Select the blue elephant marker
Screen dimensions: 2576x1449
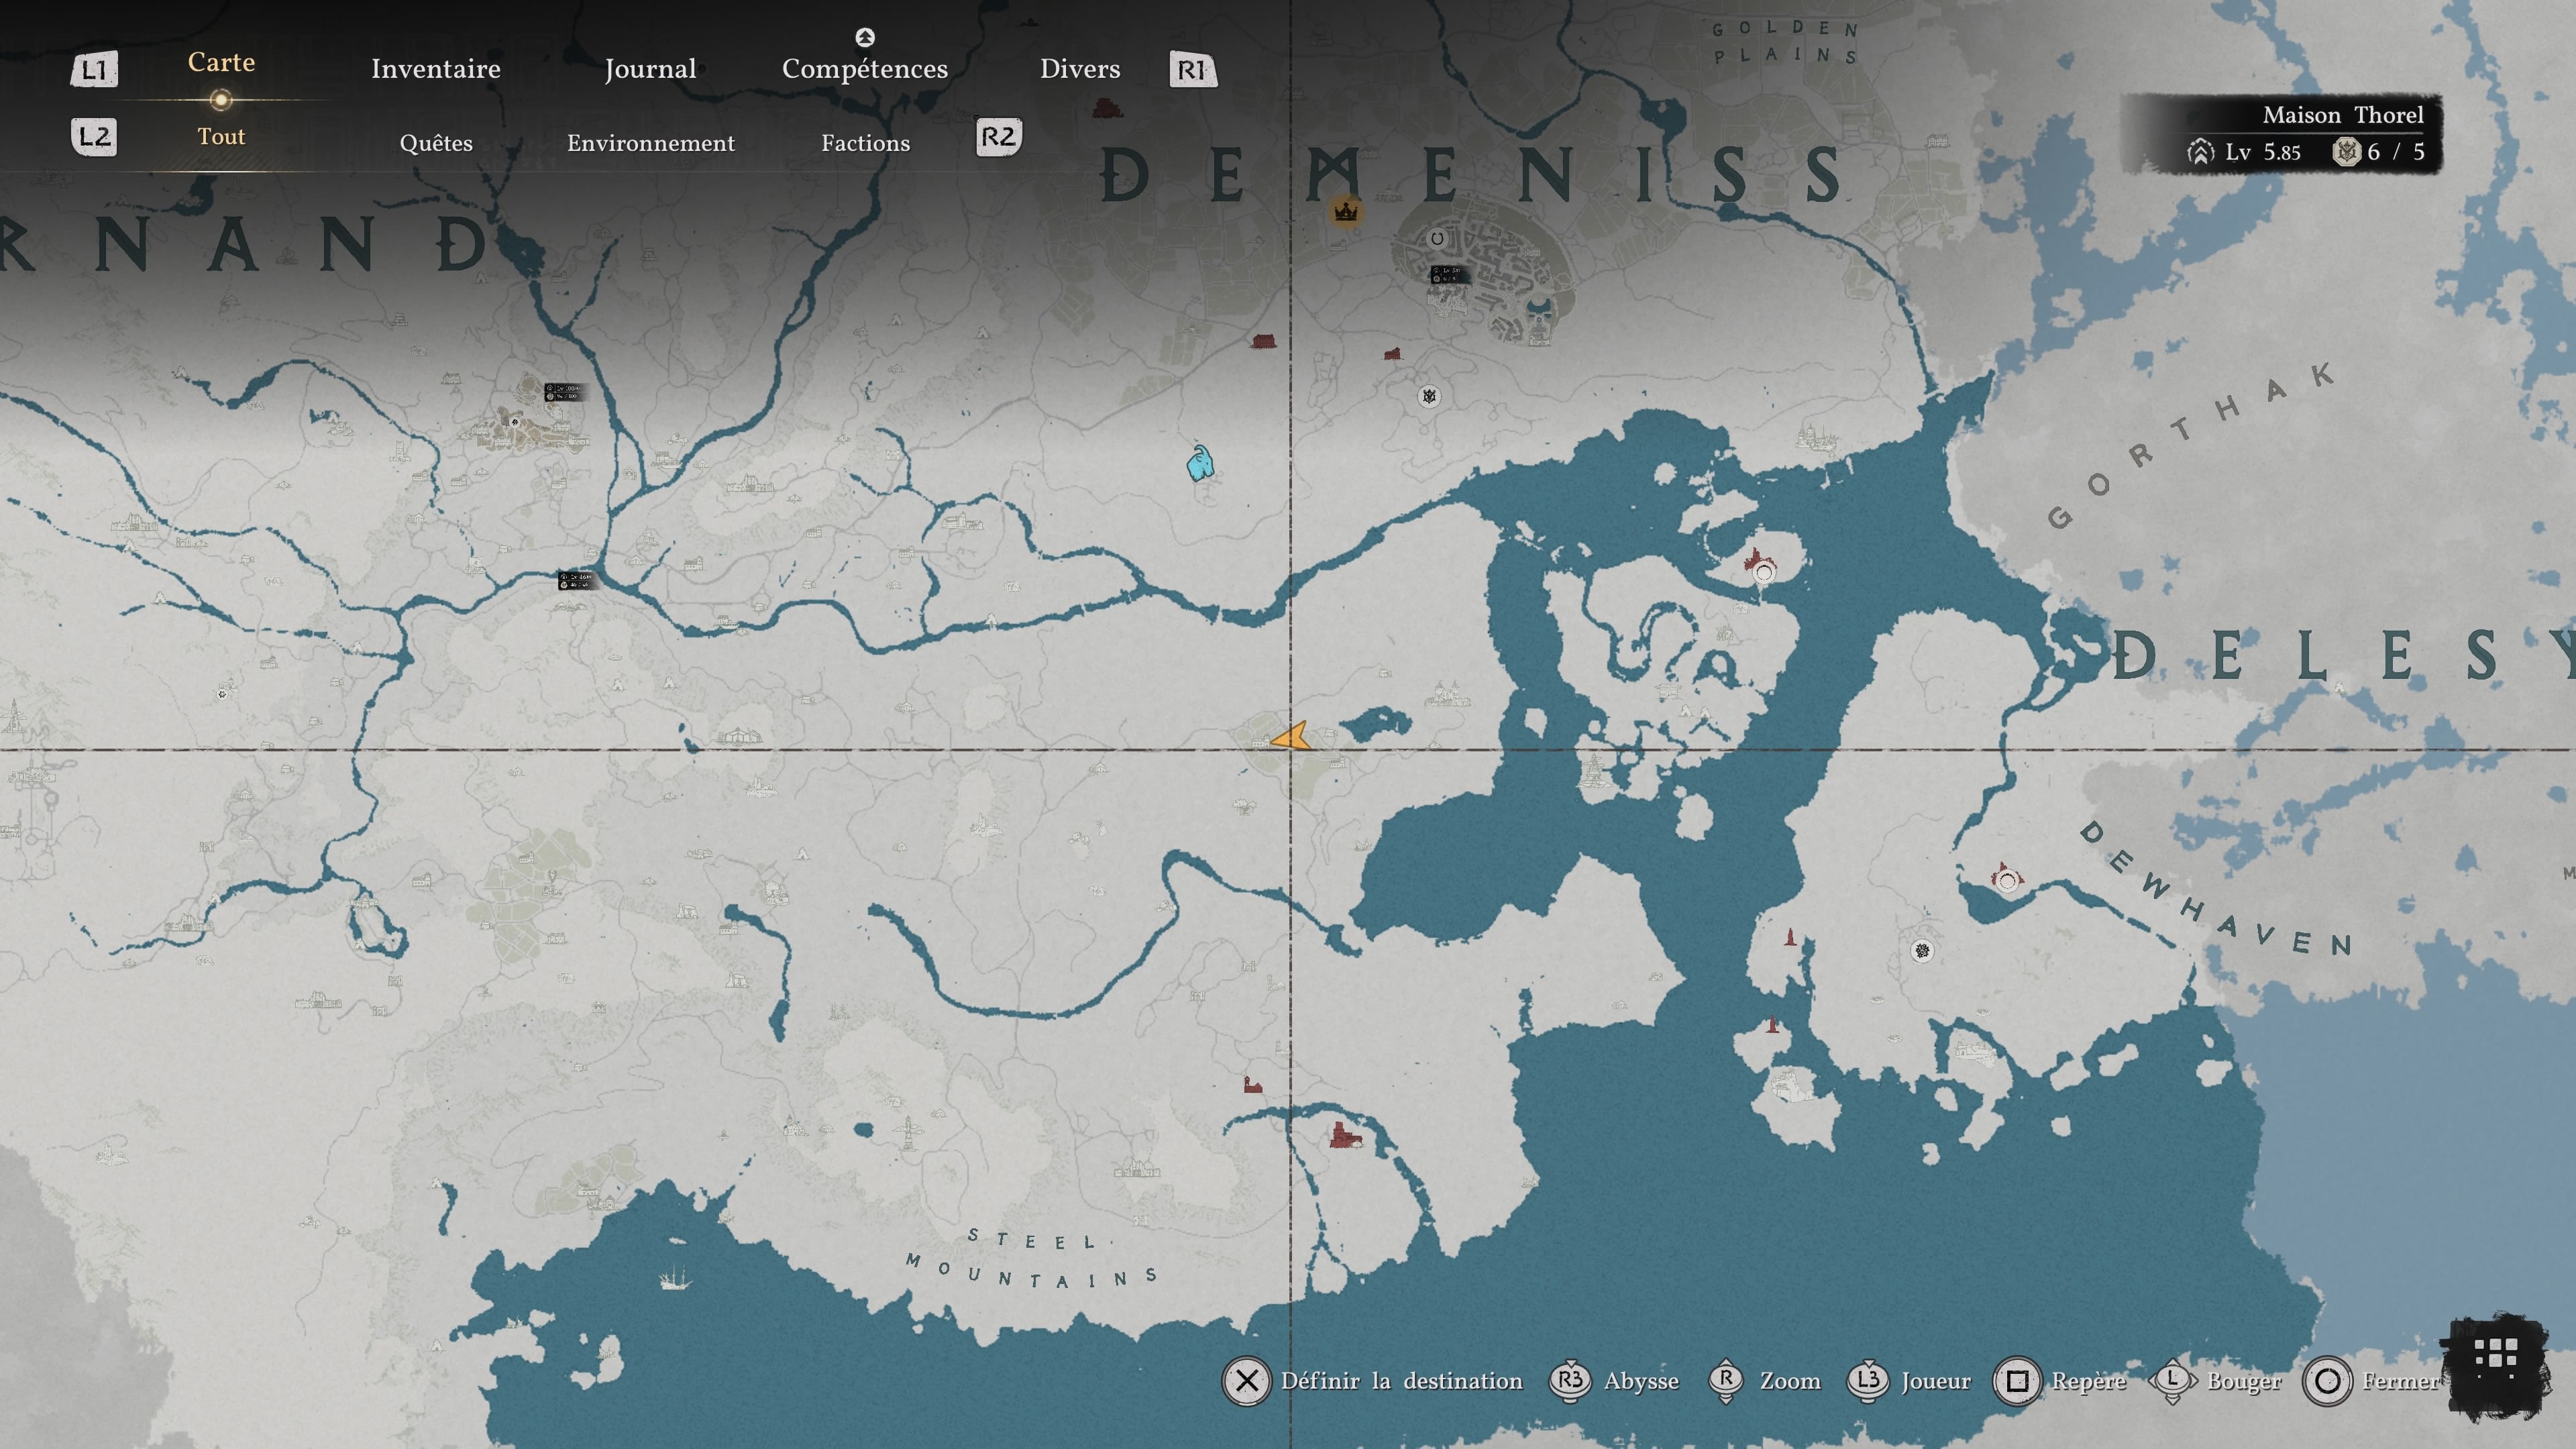coord(1200,463)
